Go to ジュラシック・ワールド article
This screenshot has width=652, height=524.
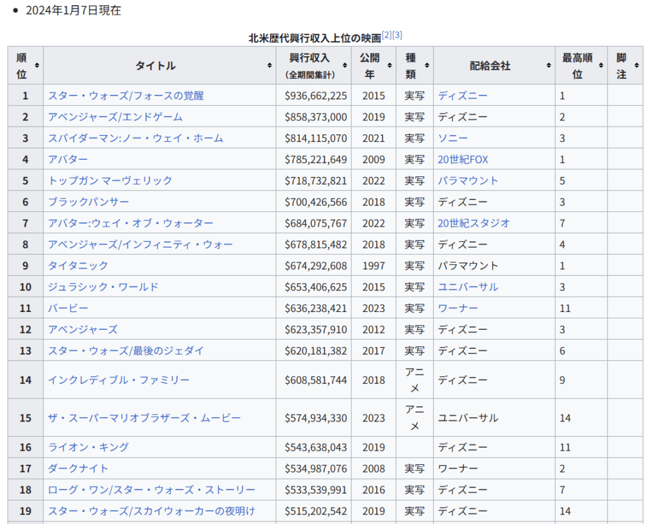[103, 287]
